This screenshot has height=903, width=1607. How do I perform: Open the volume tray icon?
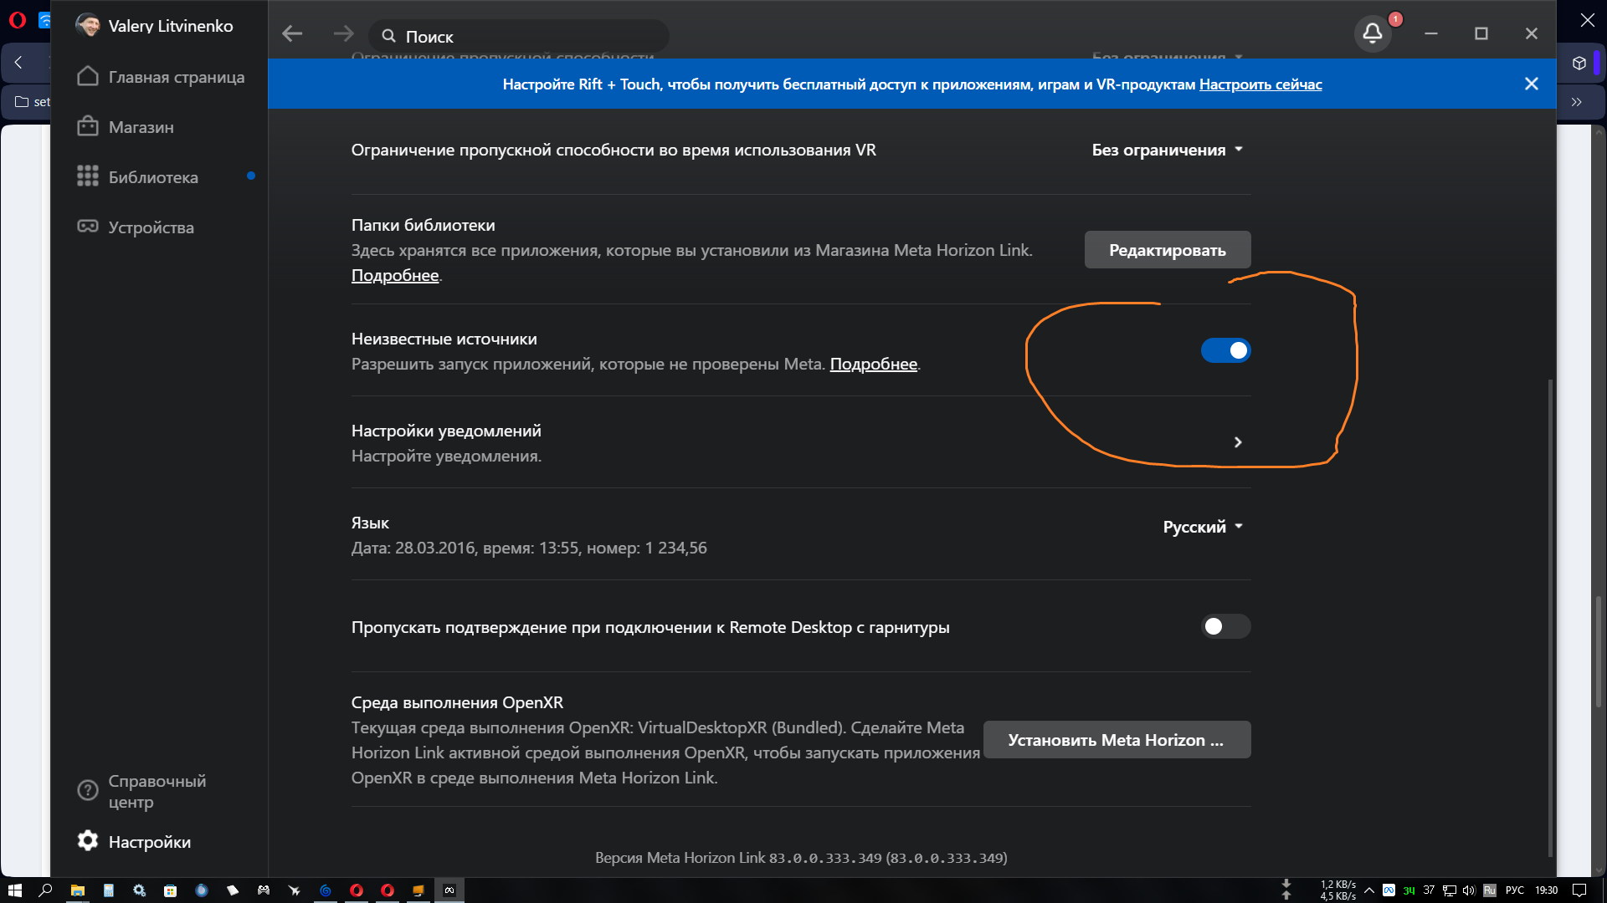click(1469, 890)
